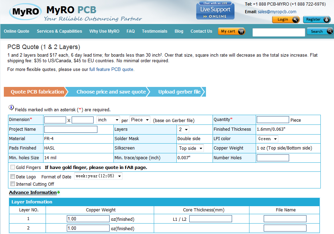This screenshot has height=234, width=334.
Task: Click the '14 mil' min holes value
Action: 50,158
